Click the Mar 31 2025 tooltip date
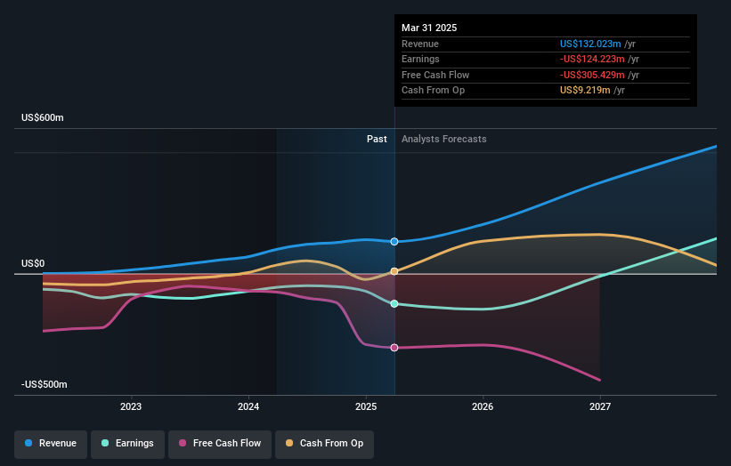Viewport: 731px width, 466px height. click(429, 28)
